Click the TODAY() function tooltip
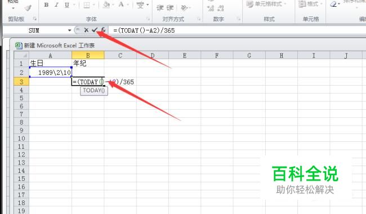366x214 pixels. coord(94,91)
